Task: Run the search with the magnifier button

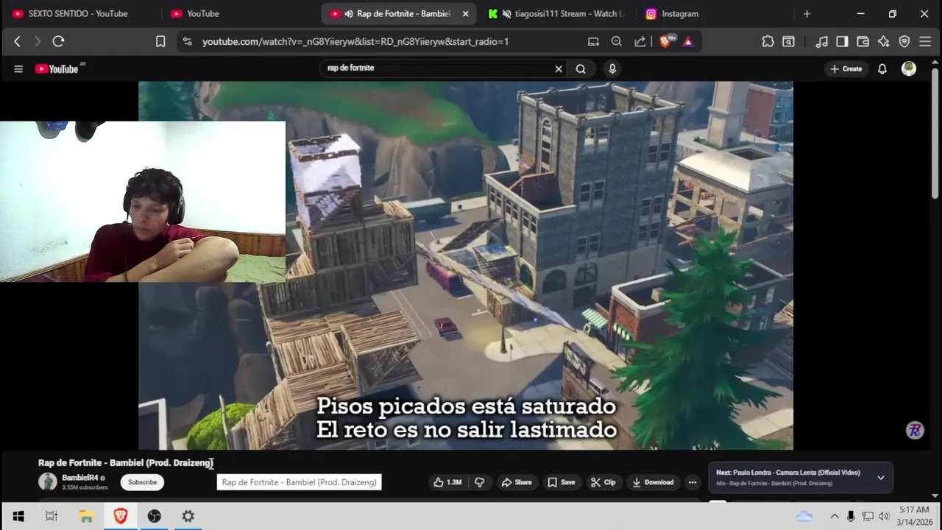Action: [x=581, y=68]
